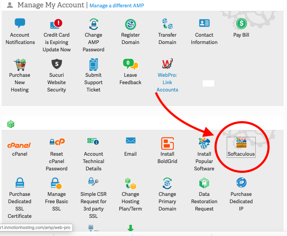Click the Transfer Domain label

coord(167,38)
